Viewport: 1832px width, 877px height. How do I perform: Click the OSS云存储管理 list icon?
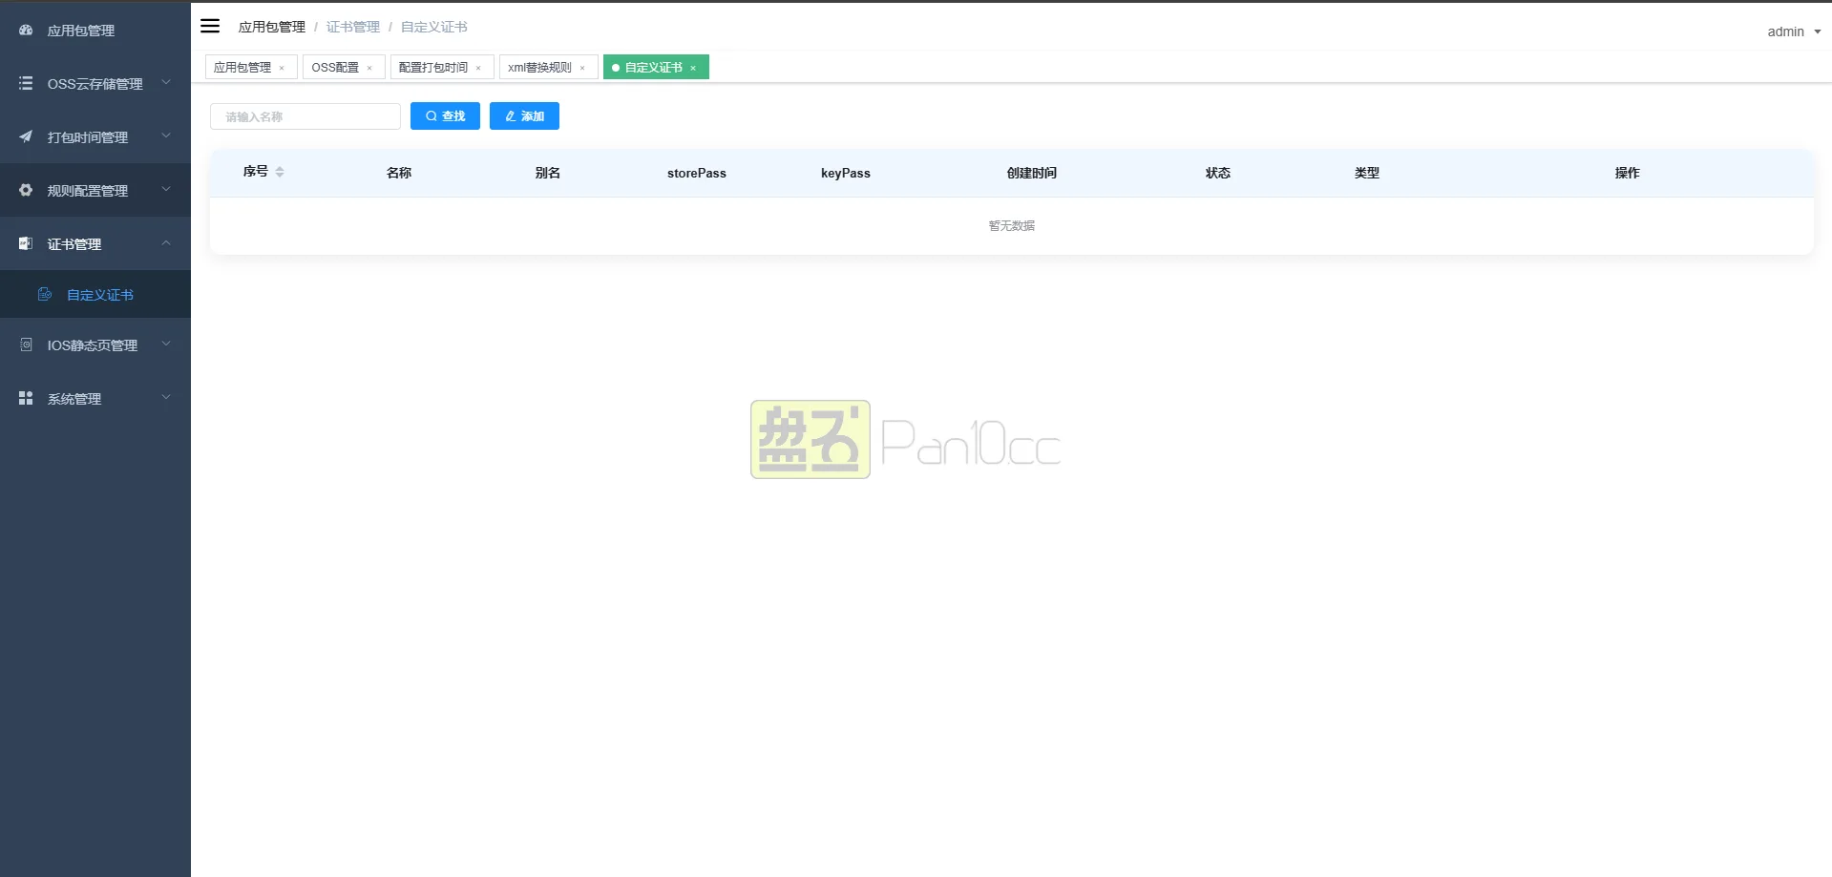(26, 83)
